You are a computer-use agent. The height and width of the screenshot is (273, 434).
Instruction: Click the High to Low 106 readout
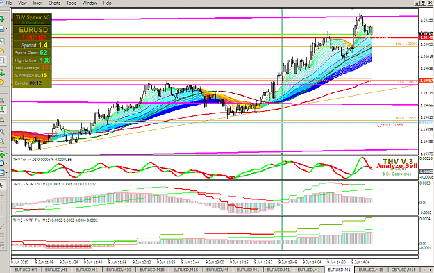coord(33,60)
